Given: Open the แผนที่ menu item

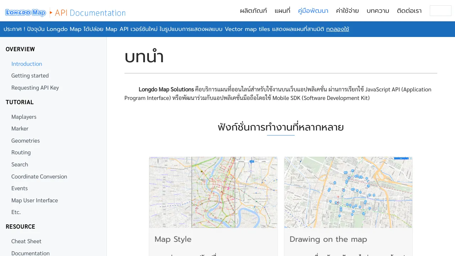Looking at the screenshot, I should (x=283, y=11).
